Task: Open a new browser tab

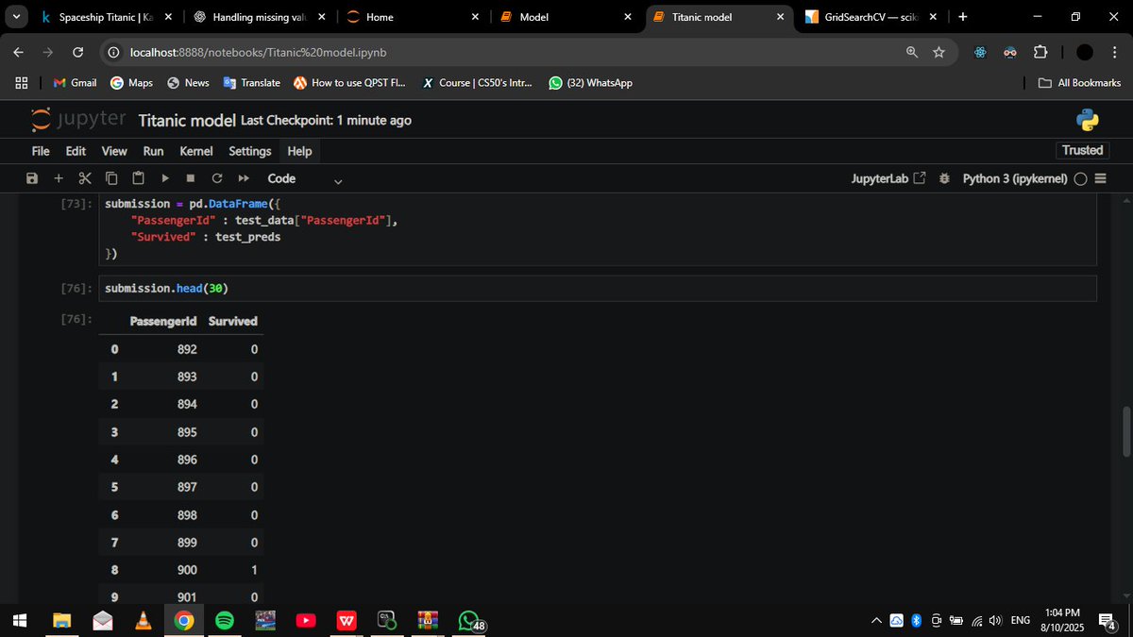Action: tap(962, 17)
